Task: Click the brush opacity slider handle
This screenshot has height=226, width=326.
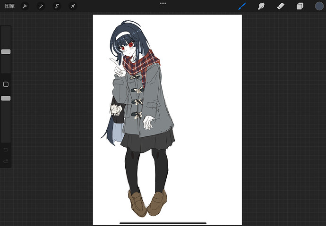Action: pos(6,98)
